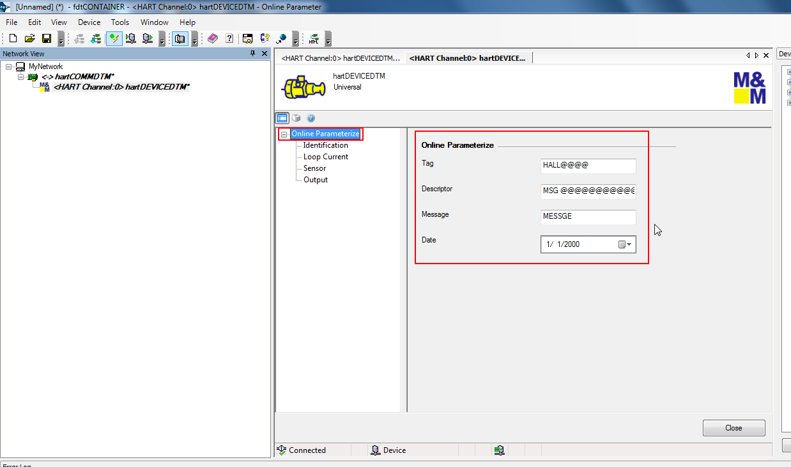Screen dimensions: 791x467
Task: Click the greyed-out network tree toolbar icon
Action: pyautogui.click(x=79, y=38)
